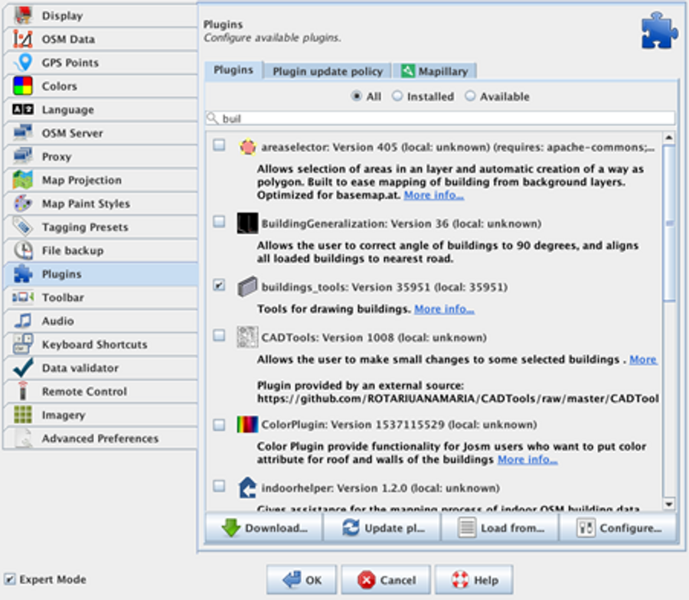Open the Display preferences icon
Viewport: 689px width, 600px height.
pos(23,15)
